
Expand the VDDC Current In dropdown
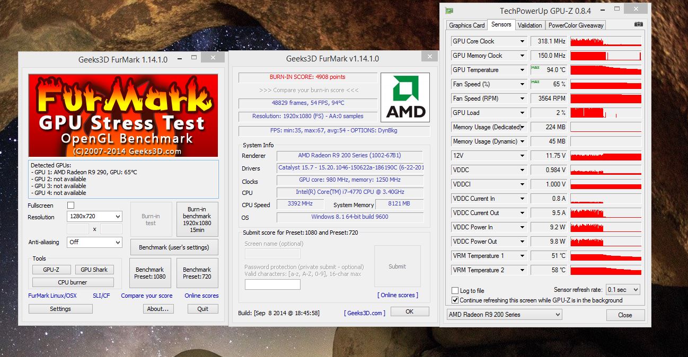pyautogui.click(x=523, y=199)
